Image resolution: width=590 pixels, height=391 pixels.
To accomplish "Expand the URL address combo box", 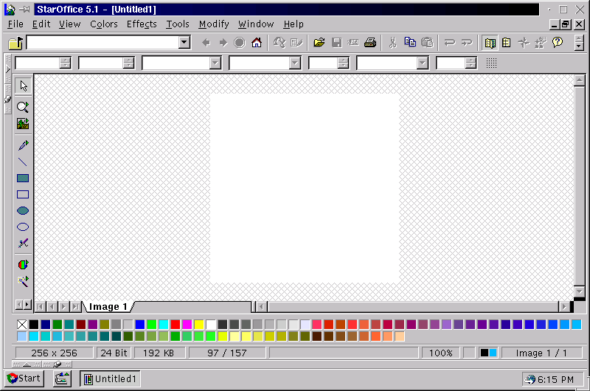I will [184, 43].
